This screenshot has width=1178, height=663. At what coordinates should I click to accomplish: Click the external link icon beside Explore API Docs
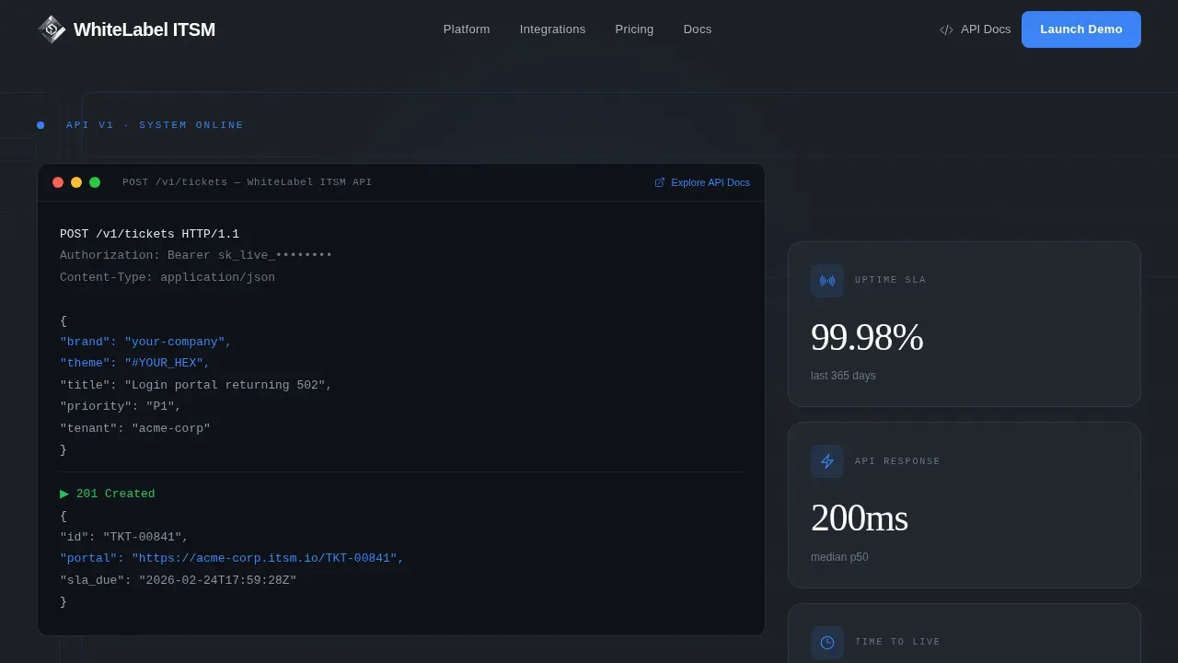660,182
